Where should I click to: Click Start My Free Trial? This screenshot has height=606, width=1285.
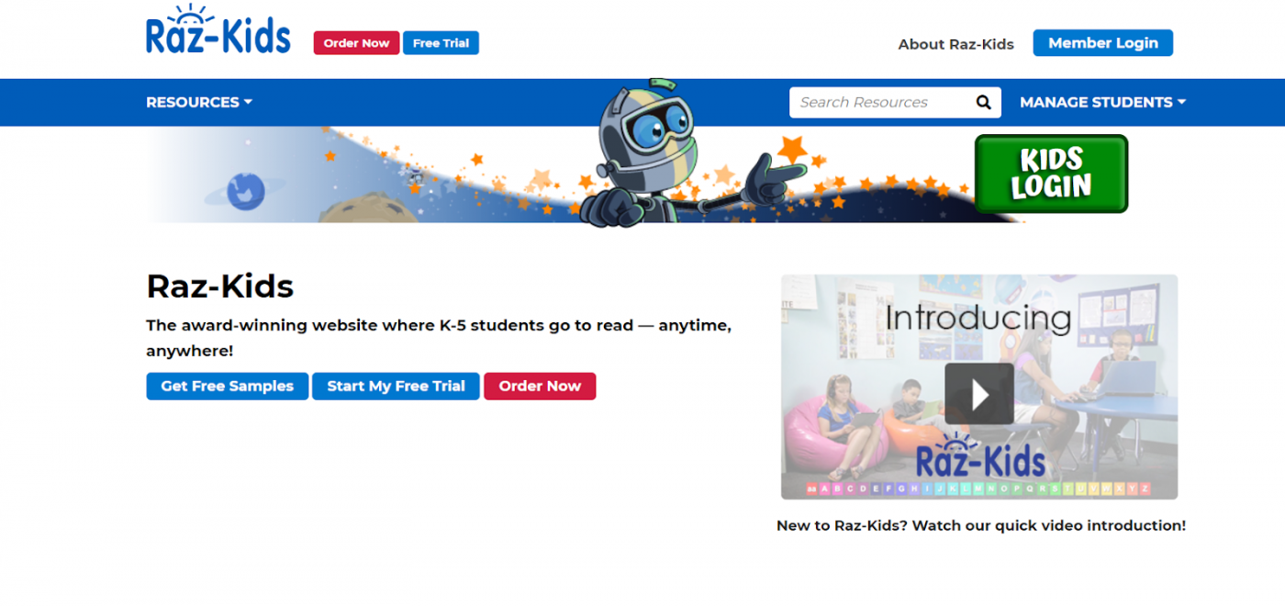coord(396,386)
